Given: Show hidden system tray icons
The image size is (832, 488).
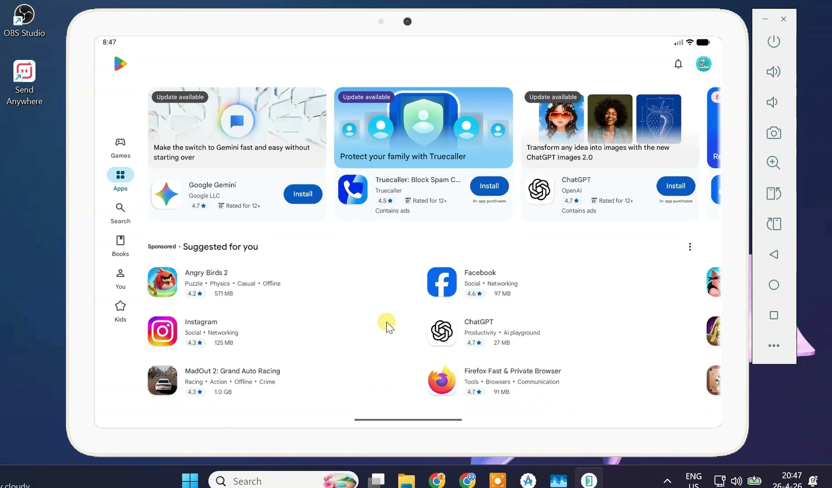Looking at the screenshot, I should 667,481.
